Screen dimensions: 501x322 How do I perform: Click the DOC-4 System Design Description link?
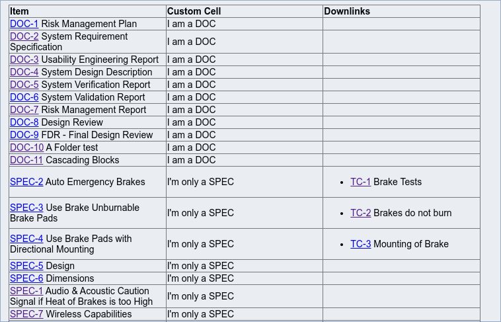[x=24, y=72]
